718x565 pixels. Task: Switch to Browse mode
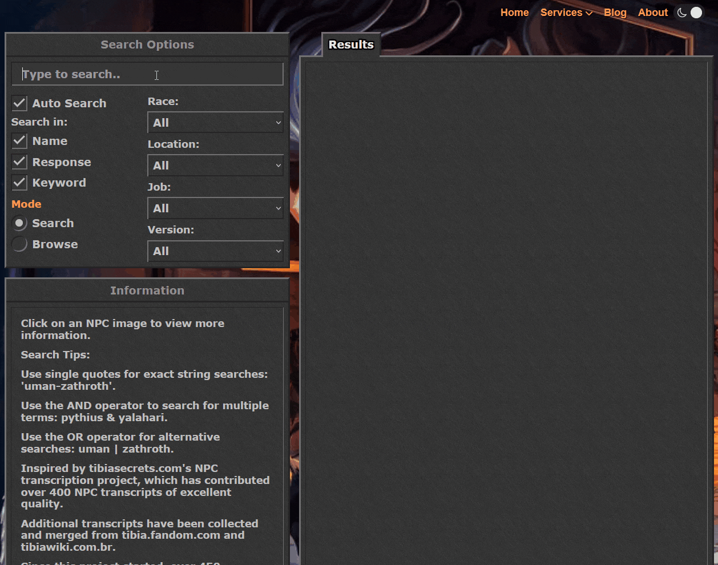(x=19, y=244)
